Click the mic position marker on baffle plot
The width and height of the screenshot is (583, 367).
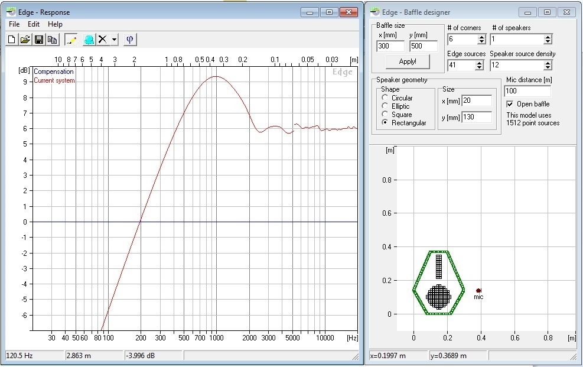(478, 290)
